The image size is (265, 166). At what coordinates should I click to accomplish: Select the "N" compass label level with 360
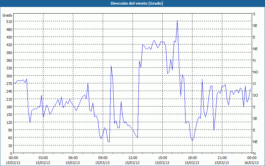pyautogui.click(x=254, y=60)
